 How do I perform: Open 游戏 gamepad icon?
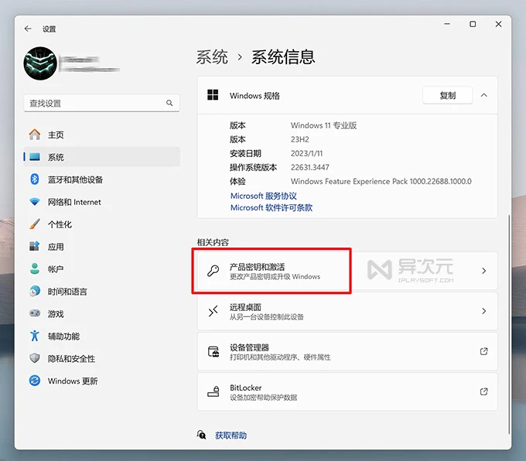[35, 313]
